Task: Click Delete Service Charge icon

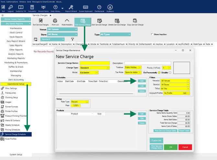Action: coord(117,22)
